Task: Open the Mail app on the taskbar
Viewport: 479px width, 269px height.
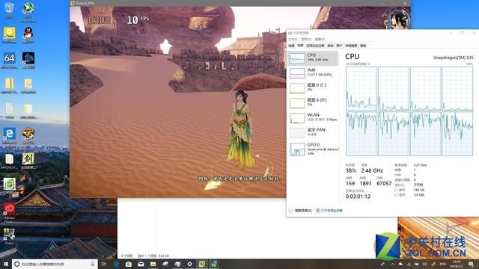Action: [141, 264]
